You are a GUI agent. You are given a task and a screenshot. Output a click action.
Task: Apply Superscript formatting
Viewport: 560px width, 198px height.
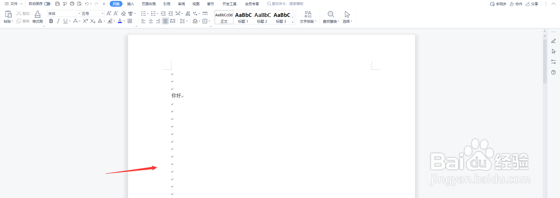[85, 21]
